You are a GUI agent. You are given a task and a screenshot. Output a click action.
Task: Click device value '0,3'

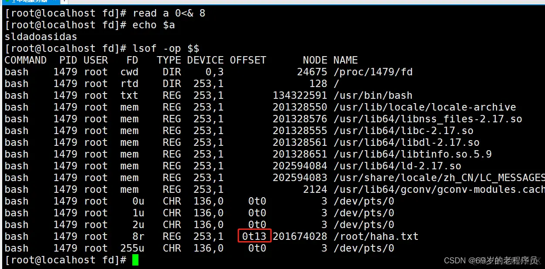pyautogui.click(x=215, y=72)
